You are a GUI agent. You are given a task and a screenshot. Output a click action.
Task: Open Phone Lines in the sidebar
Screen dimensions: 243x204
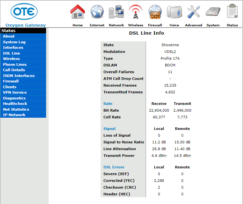[23, 64]
